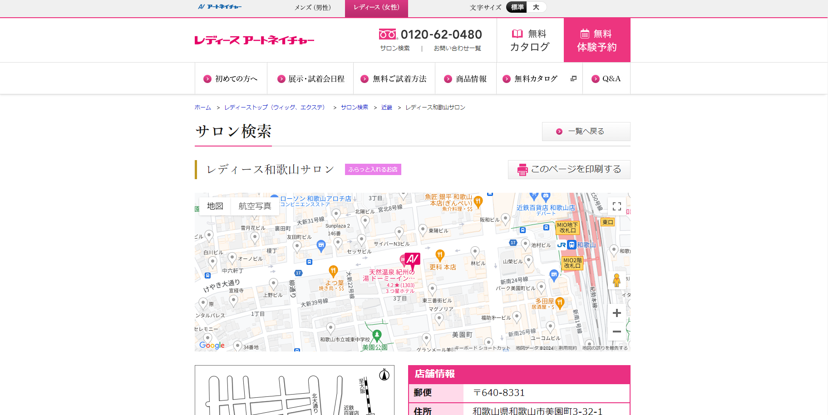Toggle map fullscreen view
Viewport: 828px width, 415px height.
click(x=617, y=206)
